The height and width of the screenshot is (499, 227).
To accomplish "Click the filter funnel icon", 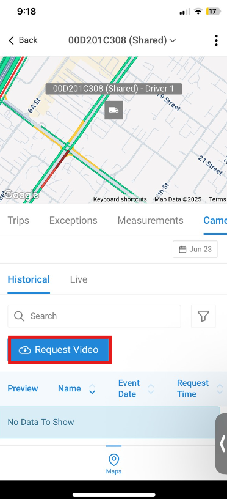I will [203, 316].
